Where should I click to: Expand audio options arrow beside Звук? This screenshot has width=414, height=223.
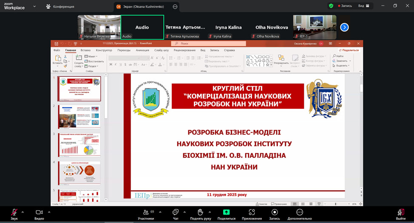[x=23, y=212]
